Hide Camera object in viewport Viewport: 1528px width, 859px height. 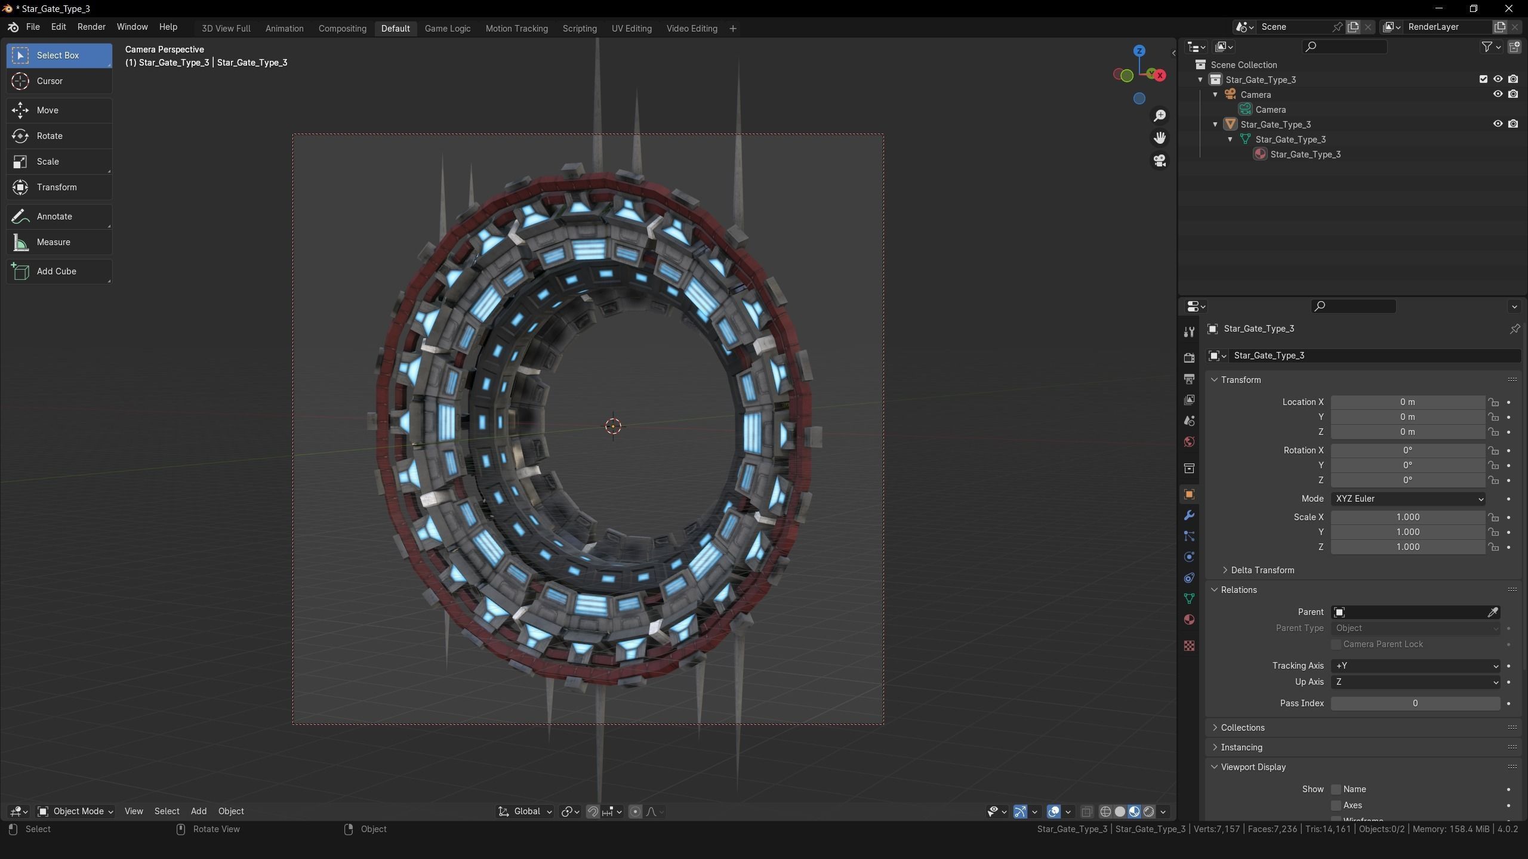tap(1498, 94)
